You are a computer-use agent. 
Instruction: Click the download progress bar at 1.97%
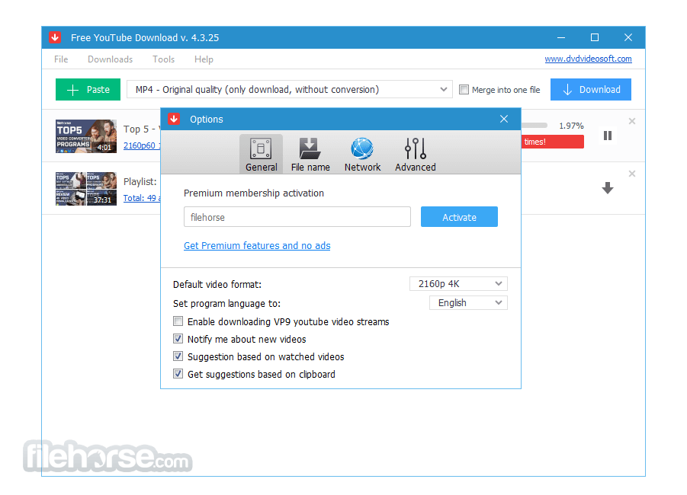535,126
